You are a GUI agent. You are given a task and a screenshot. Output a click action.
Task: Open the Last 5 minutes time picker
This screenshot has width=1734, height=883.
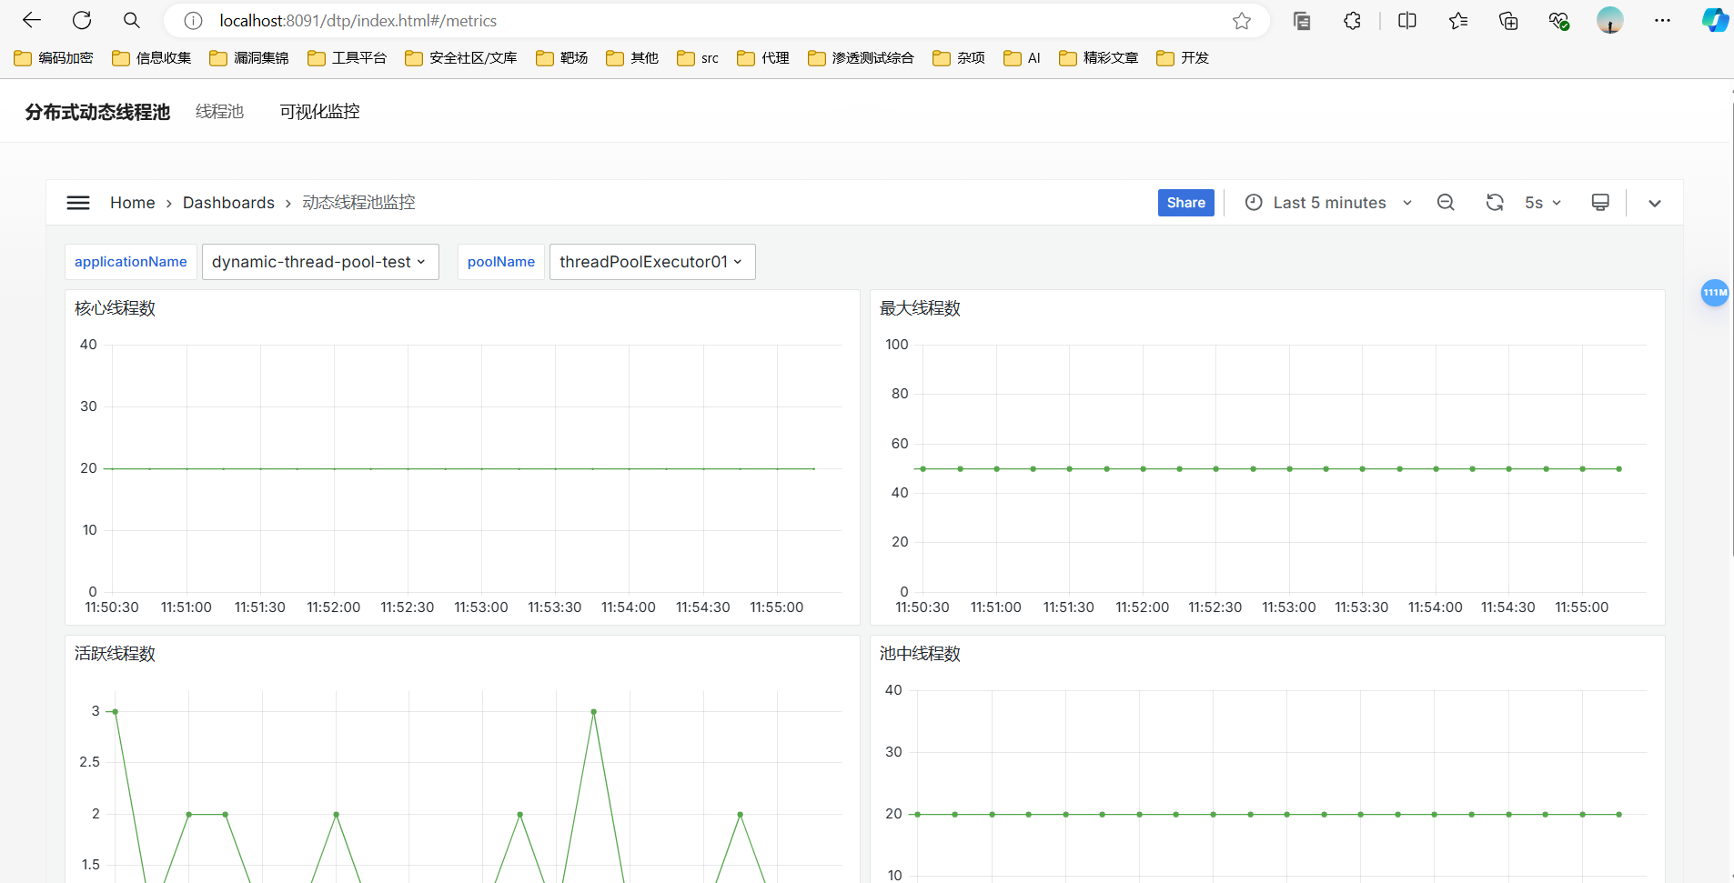1327,203
